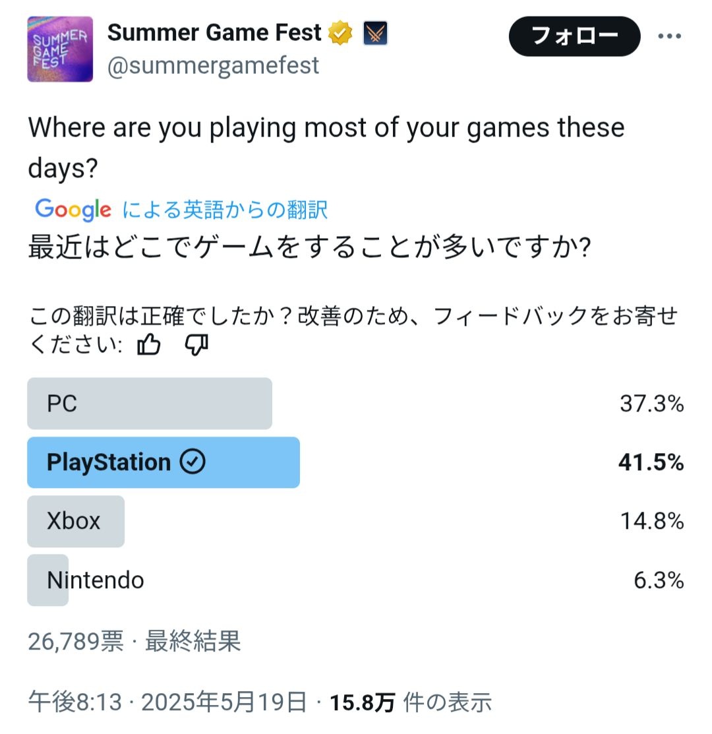Open the three-dot more options menu

669,36
